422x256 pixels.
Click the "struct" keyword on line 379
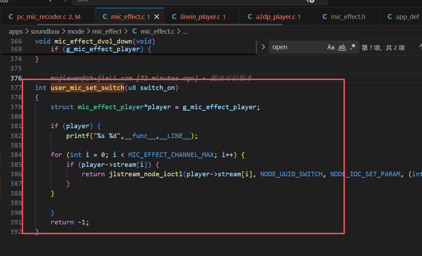(62, 107)
